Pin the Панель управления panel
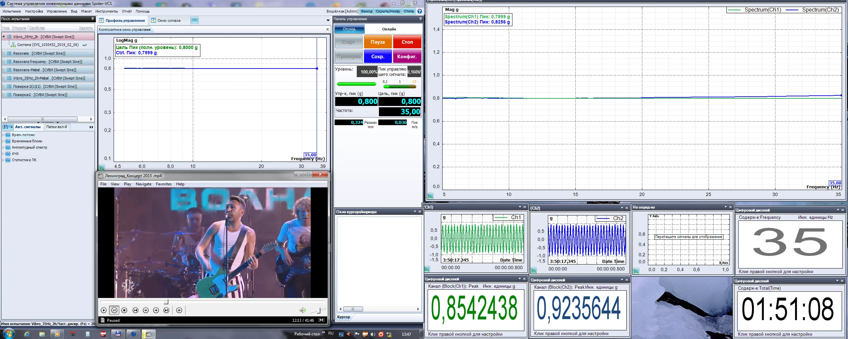 tap(420, 19)
